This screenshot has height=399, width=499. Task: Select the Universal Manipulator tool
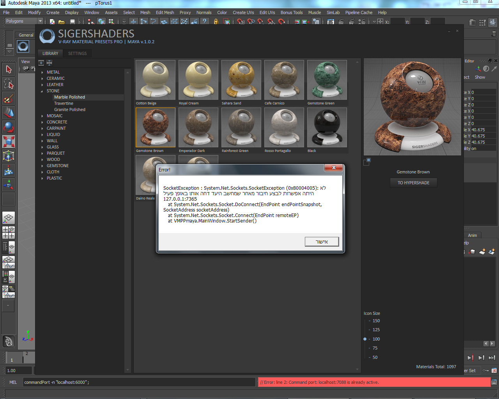[x=9, y=156]
